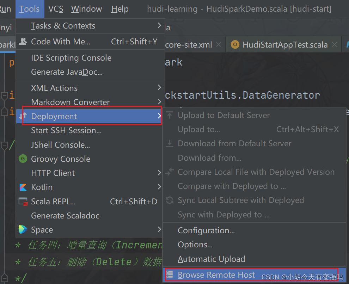Image resolution: width=349 pixels, height=284 pixels.
Task: Click the Code With Me people icon
Action: pos(23,41)
